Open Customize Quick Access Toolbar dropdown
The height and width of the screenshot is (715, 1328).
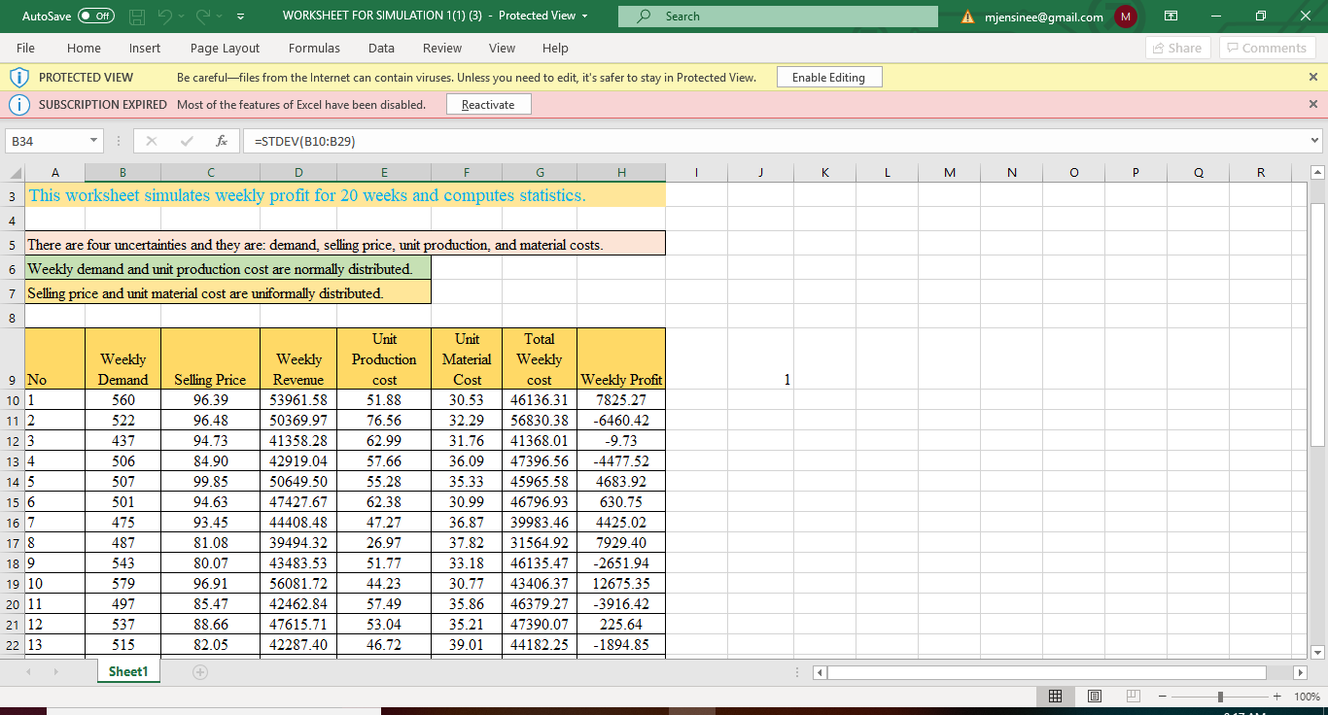click(x=240, y=17)
